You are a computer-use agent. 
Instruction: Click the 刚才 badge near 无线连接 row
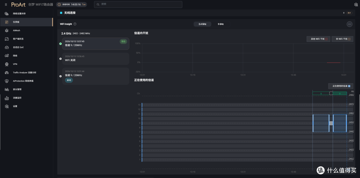[349, 13]
